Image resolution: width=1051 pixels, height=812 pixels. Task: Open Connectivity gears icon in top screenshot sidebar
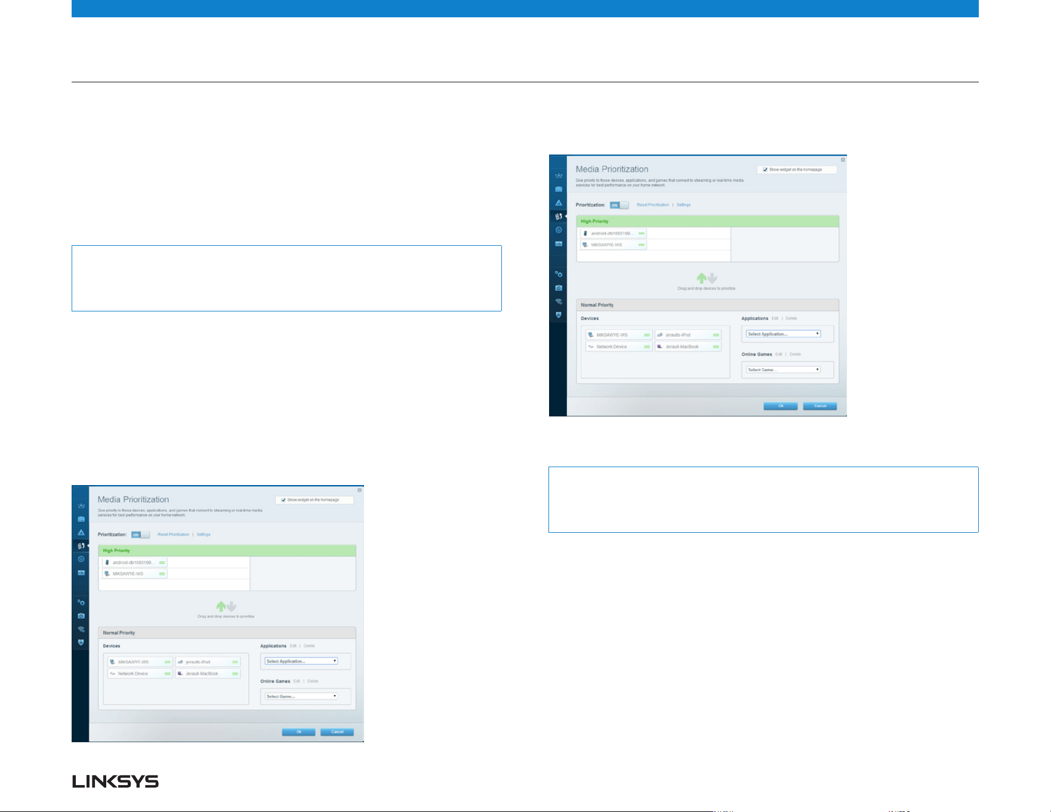click(559, 274)
